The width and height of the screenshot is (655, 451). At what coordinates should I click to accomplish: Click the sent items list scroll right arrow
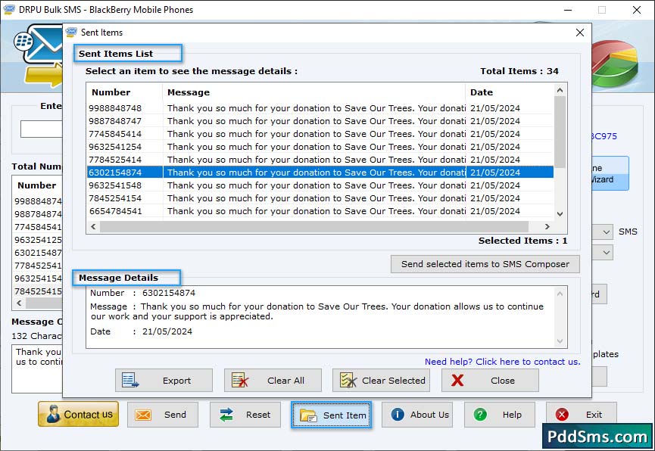(x=547, y=227)
